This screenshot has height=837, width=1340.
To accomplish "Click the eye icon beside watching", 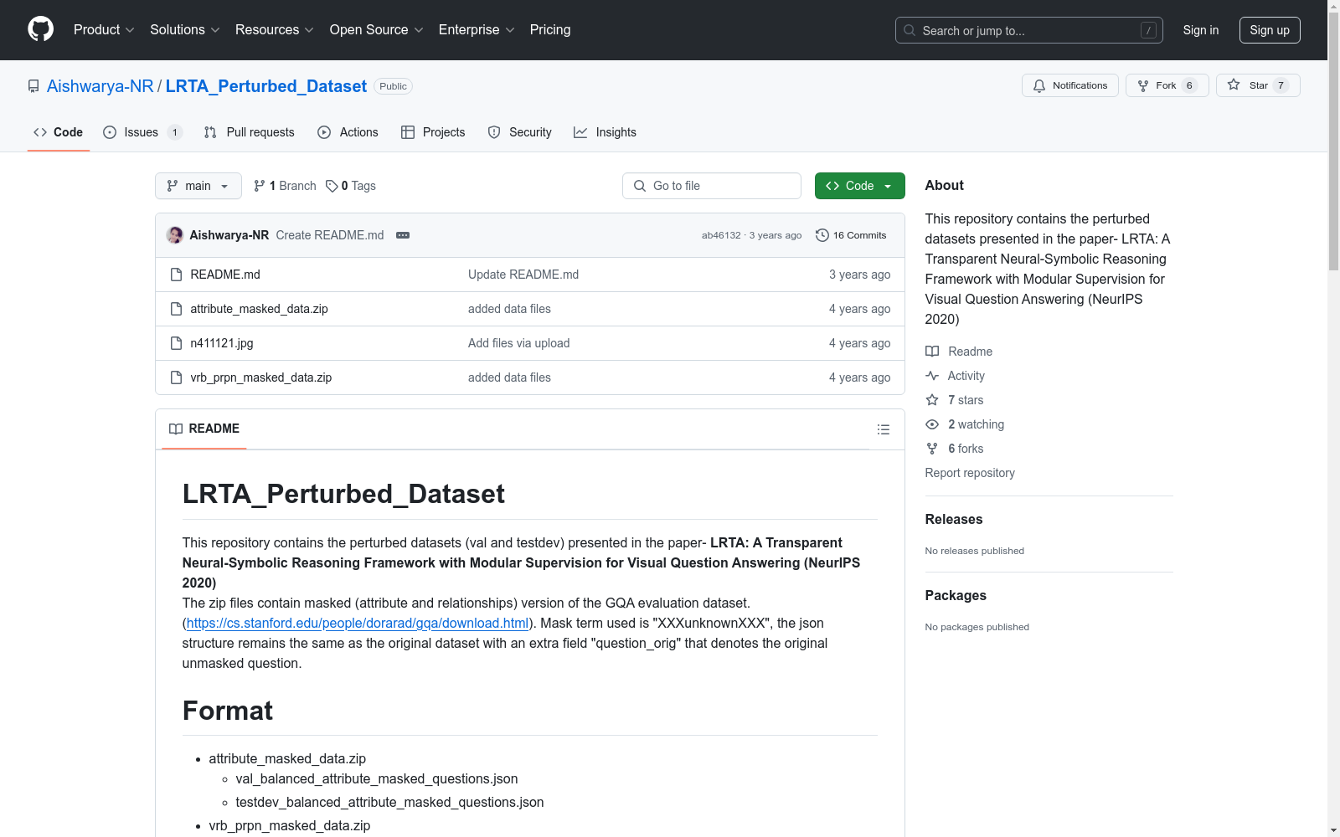I will pyautogui.click(x=932, y=424).
